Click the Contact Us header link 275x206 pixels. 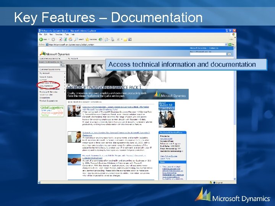point(214,48)
